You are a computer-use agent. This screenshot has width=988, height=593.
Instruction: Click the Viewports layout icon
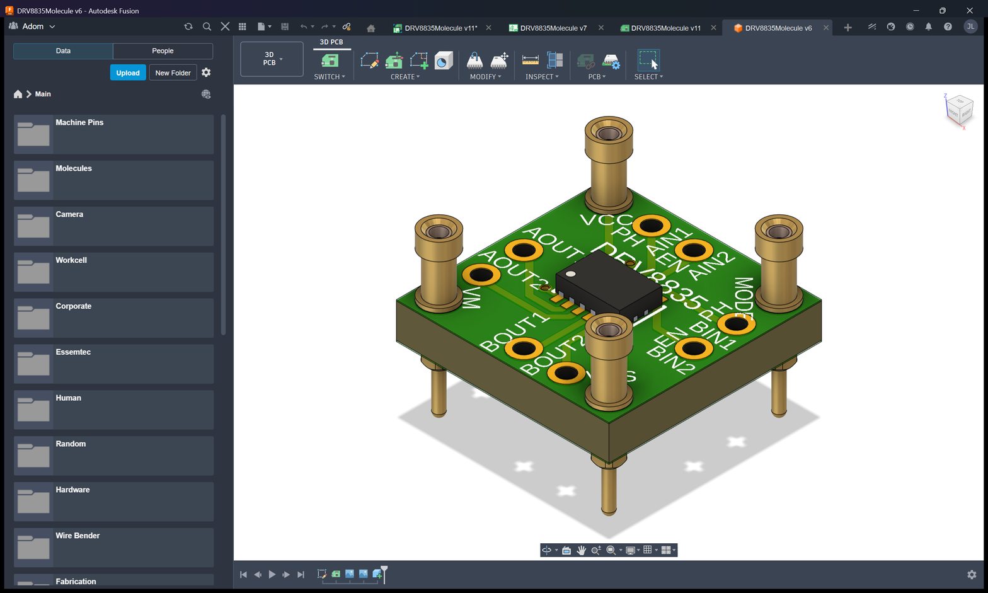(666, 550)
